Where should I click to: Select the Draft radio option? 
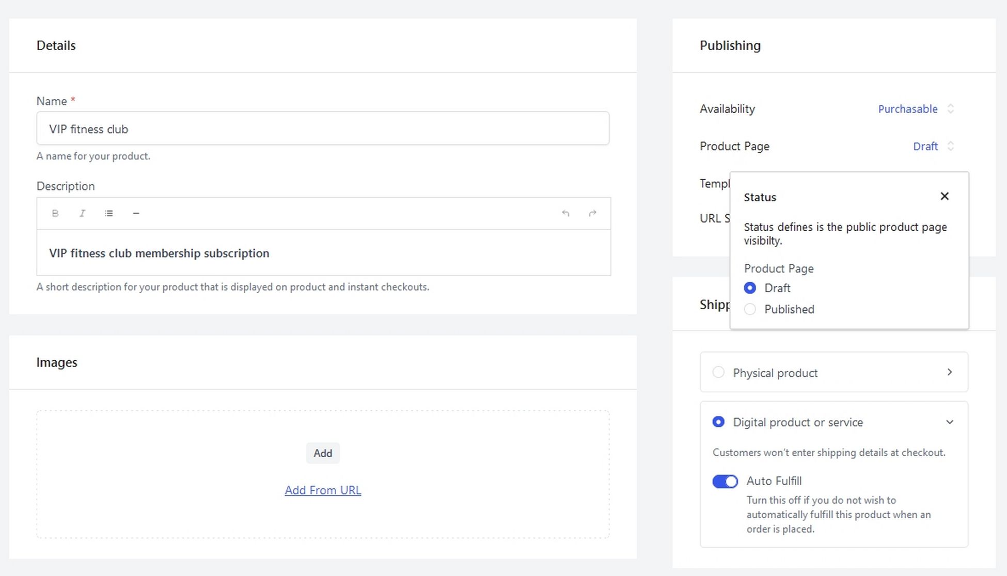(x=750, y=288)
